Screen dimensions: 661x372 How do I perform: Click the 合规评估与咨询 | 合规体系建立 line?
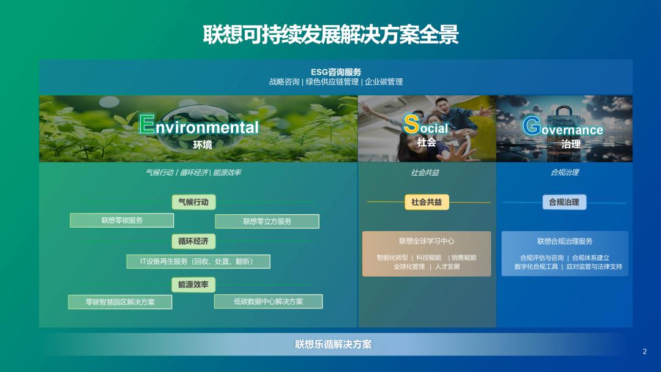pos(565,258)
